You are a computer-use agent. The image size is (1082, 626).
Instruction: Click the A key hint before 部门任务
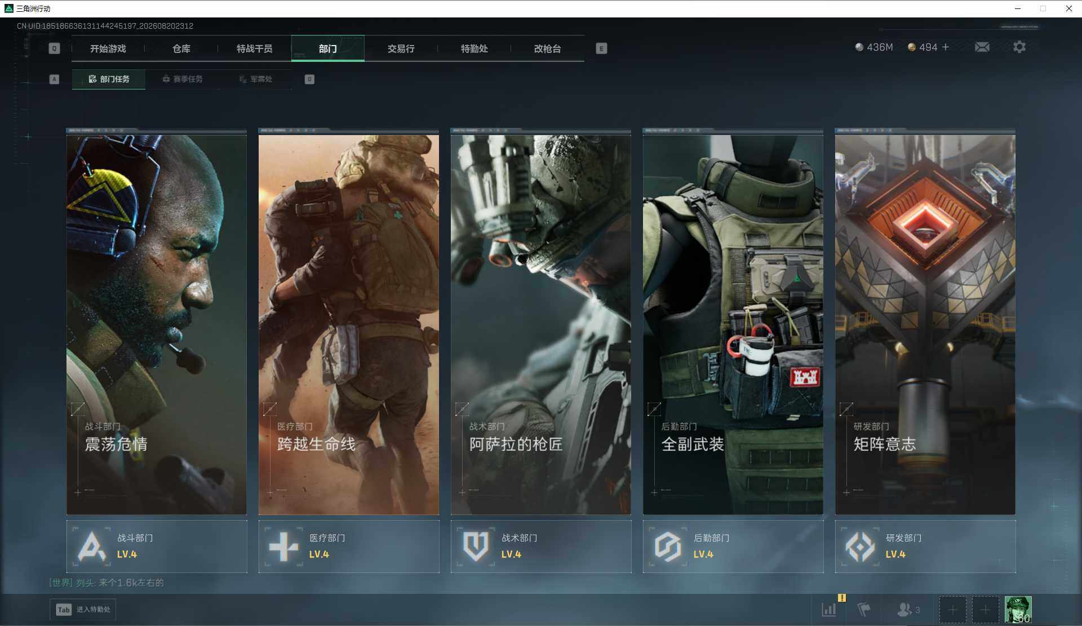pos(54,79)
